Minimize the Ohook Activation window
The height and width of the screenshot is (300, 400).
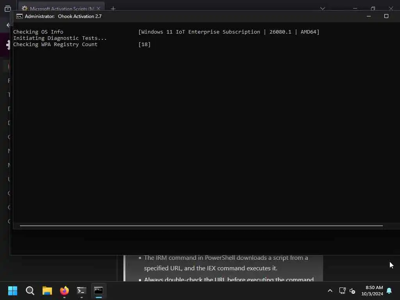(369, 16)
